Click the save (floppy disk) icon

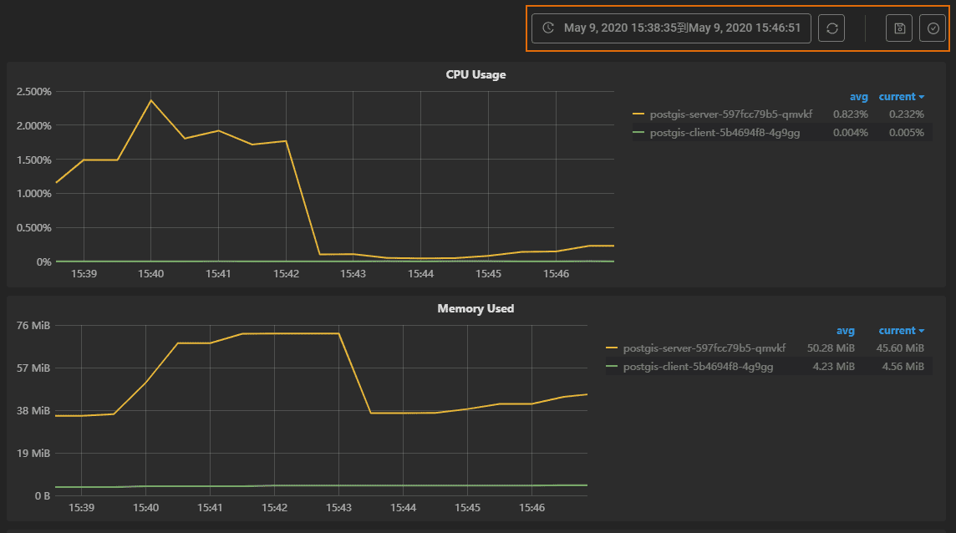(899, 28)
